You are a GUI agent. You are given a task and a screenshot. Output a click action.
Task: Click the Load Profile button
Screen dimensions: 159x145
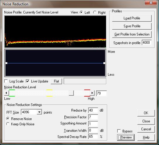[132, 18]
